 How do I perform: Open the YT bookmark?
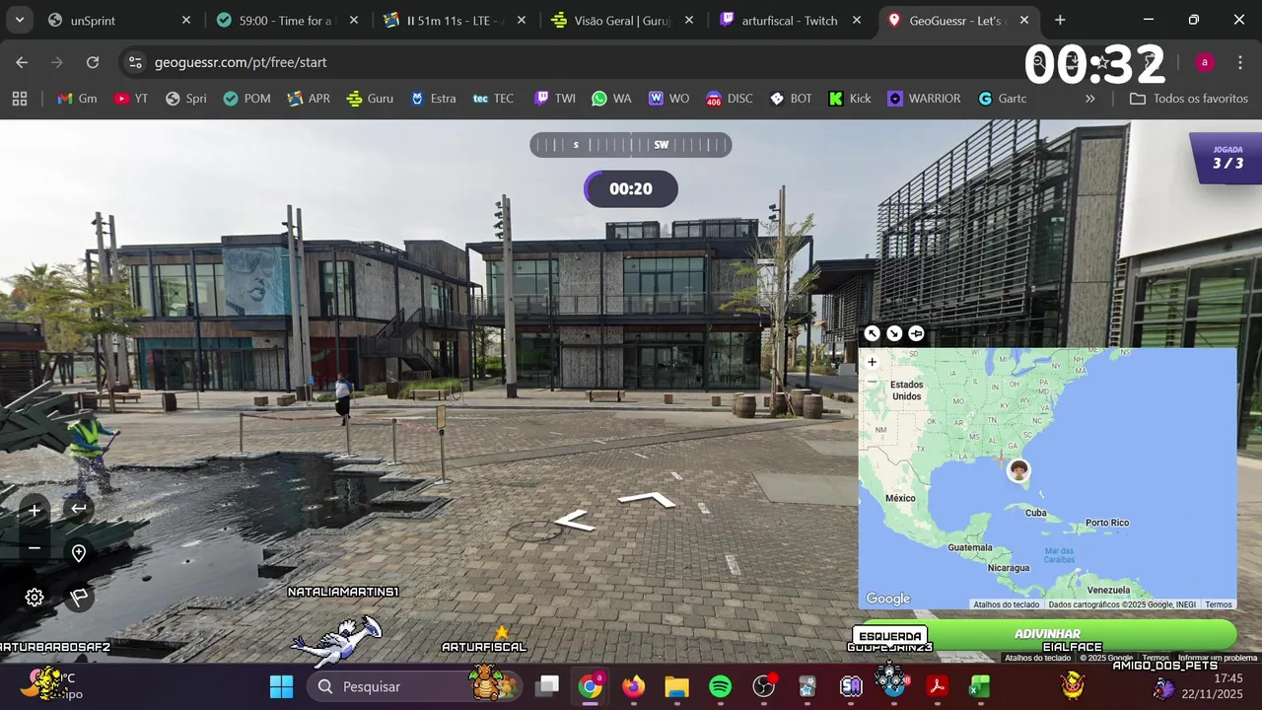click(131, 99)
